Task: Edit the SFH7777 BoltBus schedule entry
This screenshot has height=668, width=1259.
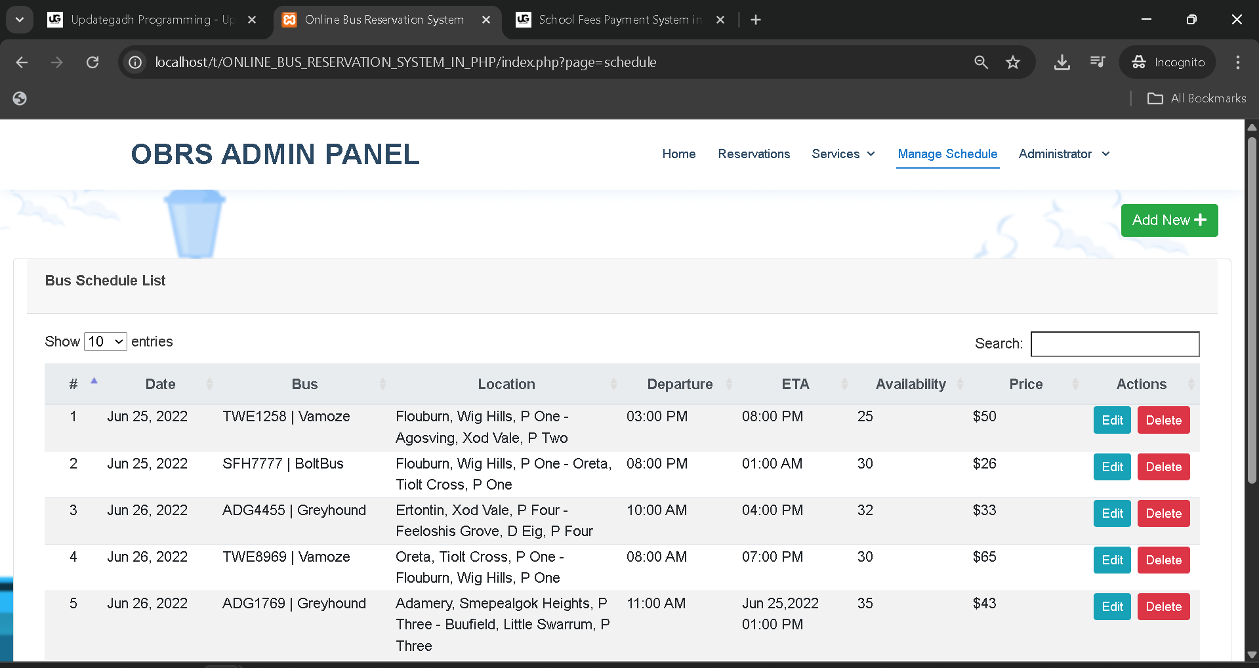Action: tap(1111, 467)
